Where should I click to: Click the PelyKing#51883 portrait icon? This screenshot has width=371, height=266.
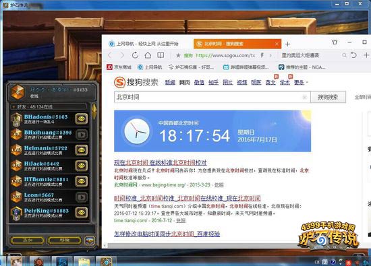coord(16,213)
